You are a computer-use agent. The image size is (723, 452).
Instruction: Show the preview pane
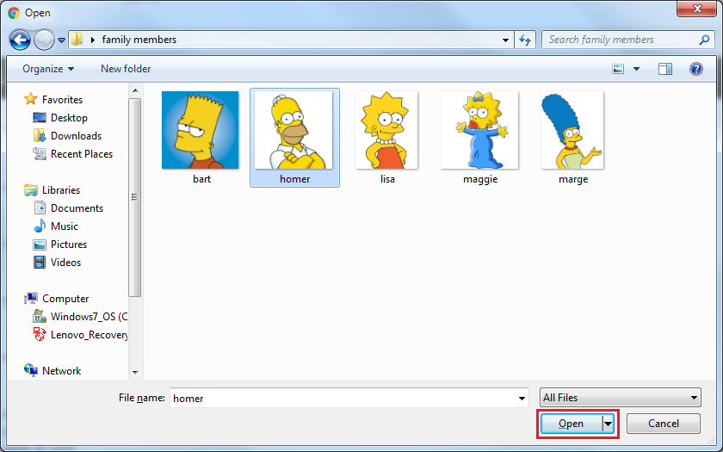tap(664, 69)
